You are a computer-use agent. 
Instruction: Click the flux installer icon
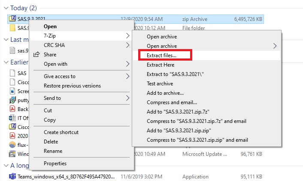pos(12,145)
